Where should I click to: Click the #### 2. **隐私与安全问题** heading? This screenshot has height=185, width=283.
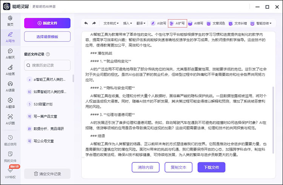(112, 88)
